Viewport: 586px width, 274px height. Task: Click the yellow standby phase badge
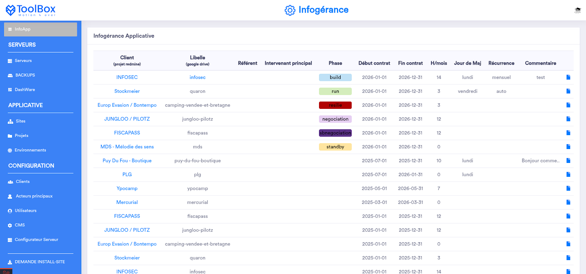tap(335, 147)
